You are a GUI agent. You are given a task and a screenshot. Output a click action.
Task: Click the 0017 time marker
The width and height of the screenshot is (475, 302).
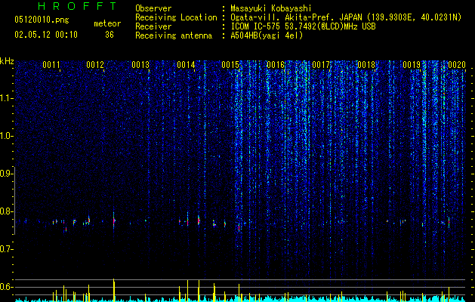click(321, 65)
